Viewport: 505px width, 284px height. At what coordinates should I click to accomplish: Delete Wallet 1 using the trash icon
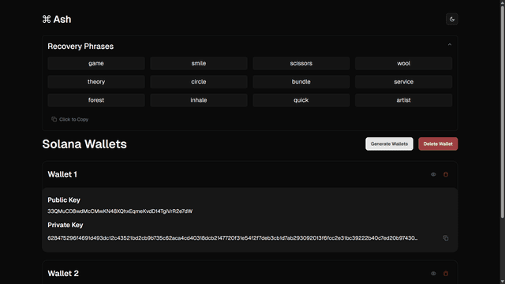446,174
